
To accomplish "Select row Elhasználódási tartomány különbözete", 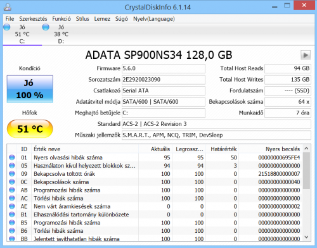I will coord(155,214).
